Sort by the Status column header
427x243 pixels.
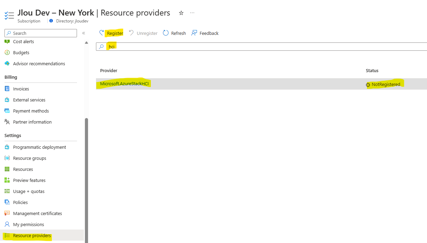[372, 70]
